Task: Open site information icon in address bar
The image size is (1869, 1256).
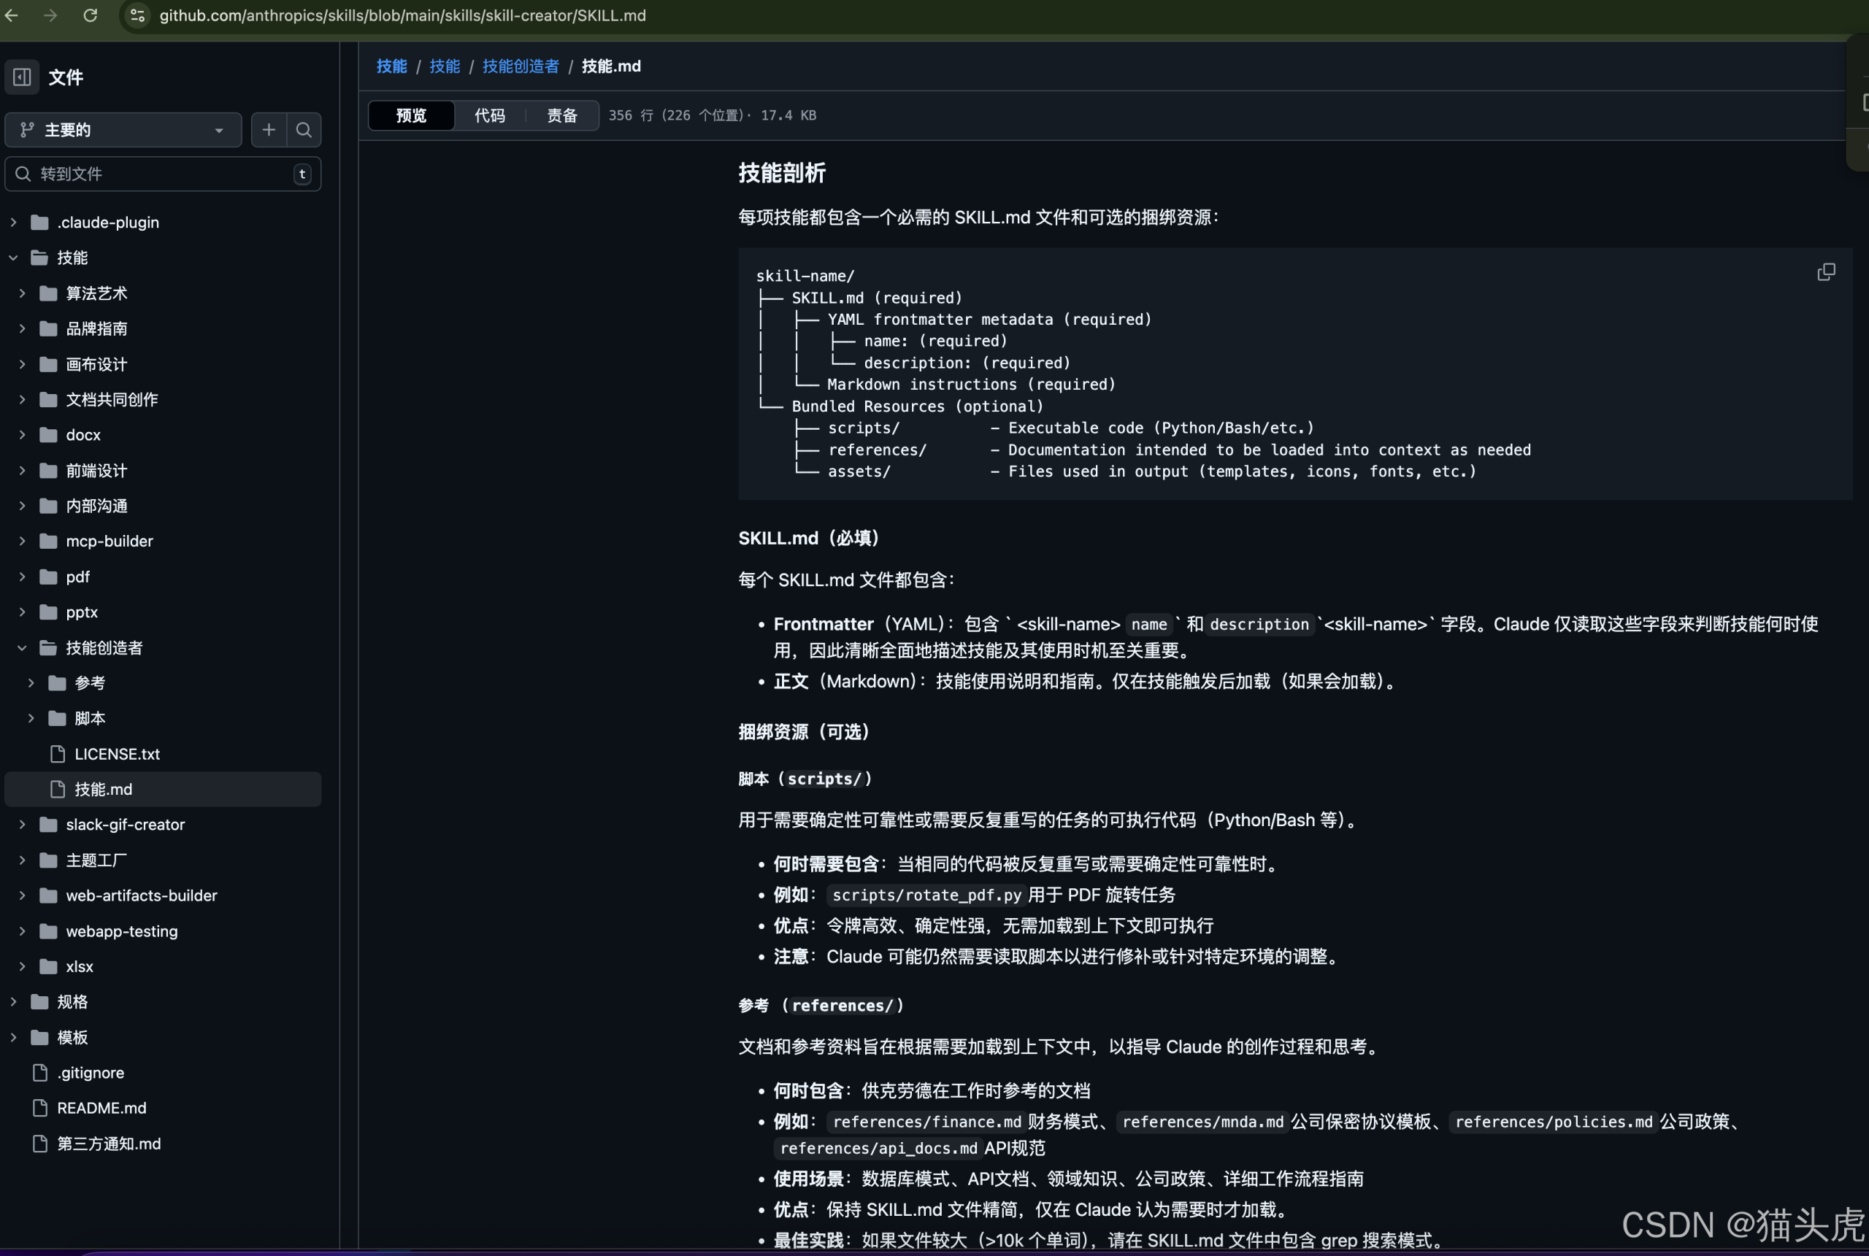Action: tap(138, 15)
